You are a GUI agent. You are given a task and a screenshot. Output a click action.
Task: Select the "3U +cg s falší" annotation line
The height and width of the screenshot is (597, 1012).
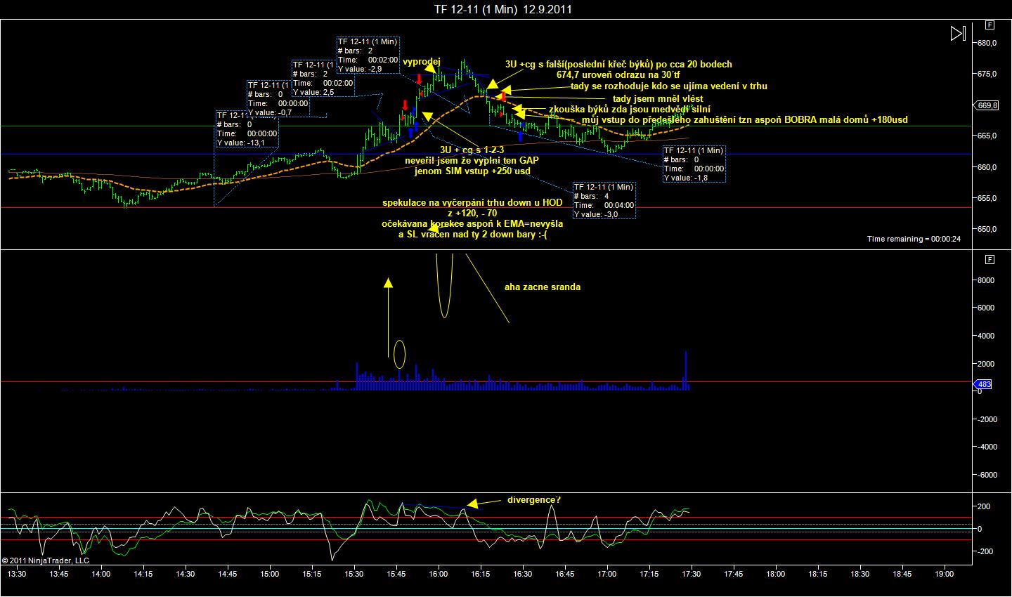click(618, 64)
